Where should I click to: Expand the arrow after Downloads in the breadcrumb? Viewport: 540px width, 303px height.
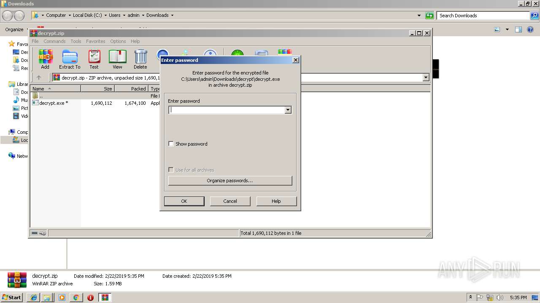[172, 15]
